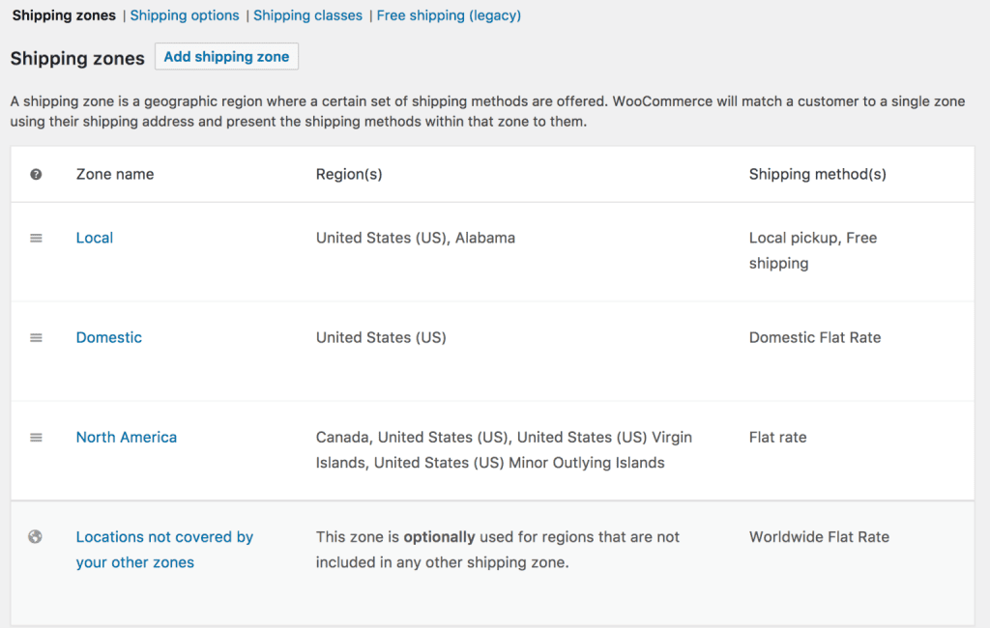Open the Local zone link

click(95, 238)
